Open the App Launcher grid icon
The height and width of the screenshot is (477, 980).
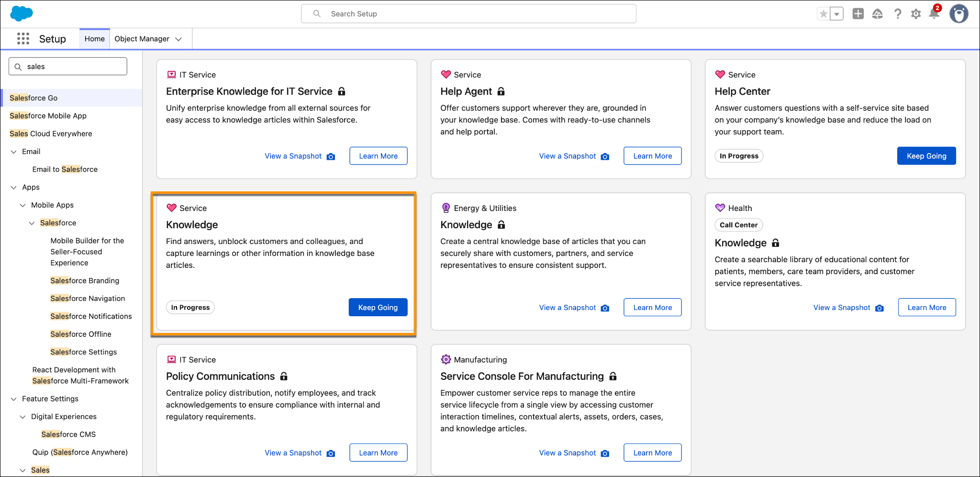[x=23, y=39]
